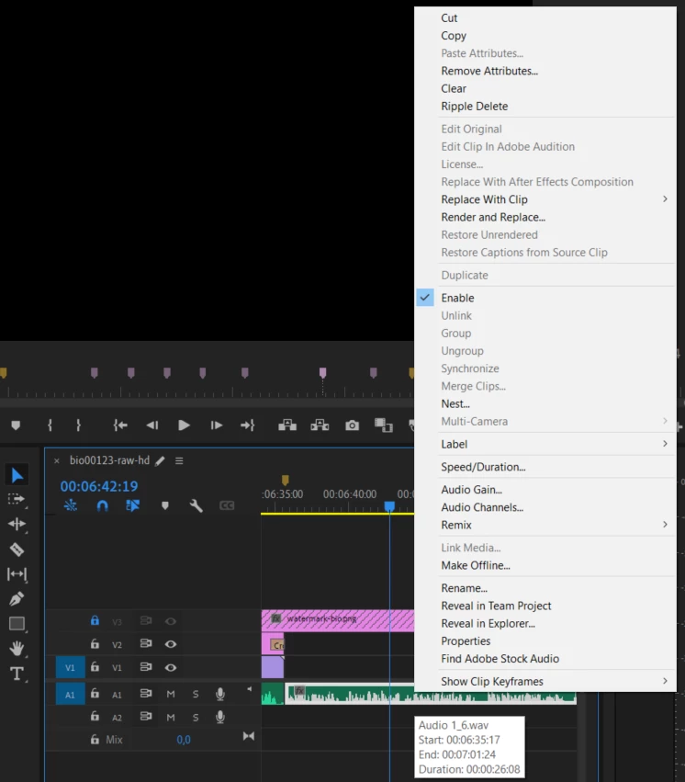Screen dimensions: 685x782
Task: Close the bio00123-raw-hd sequence tab
Action: point(57,460)
